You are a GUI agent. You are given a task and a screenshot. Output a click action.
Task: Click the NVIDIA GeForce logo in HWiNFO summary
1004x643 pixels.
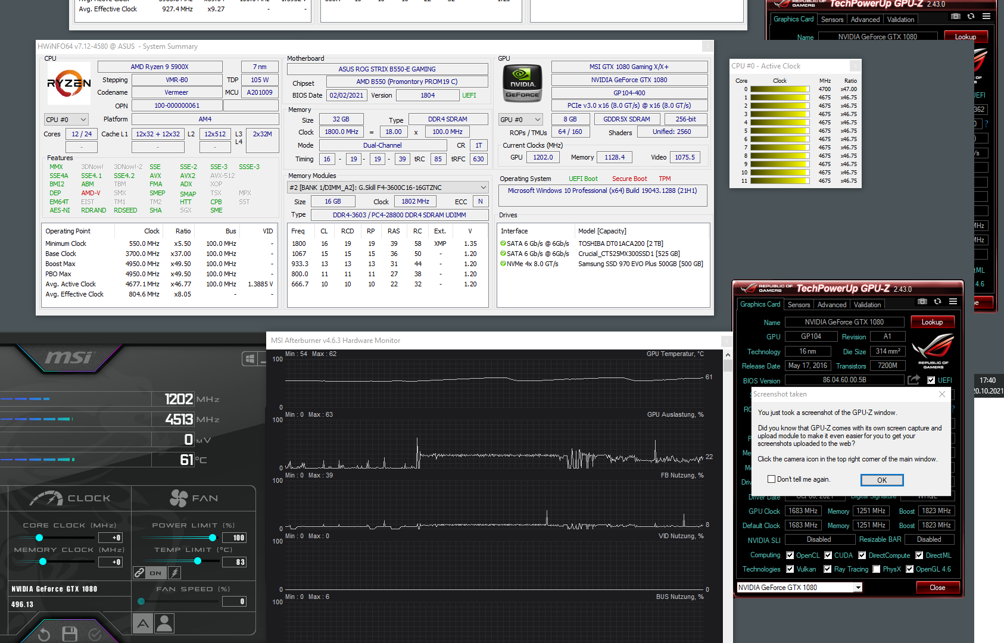pyautogui.click(x=523, y=83)
